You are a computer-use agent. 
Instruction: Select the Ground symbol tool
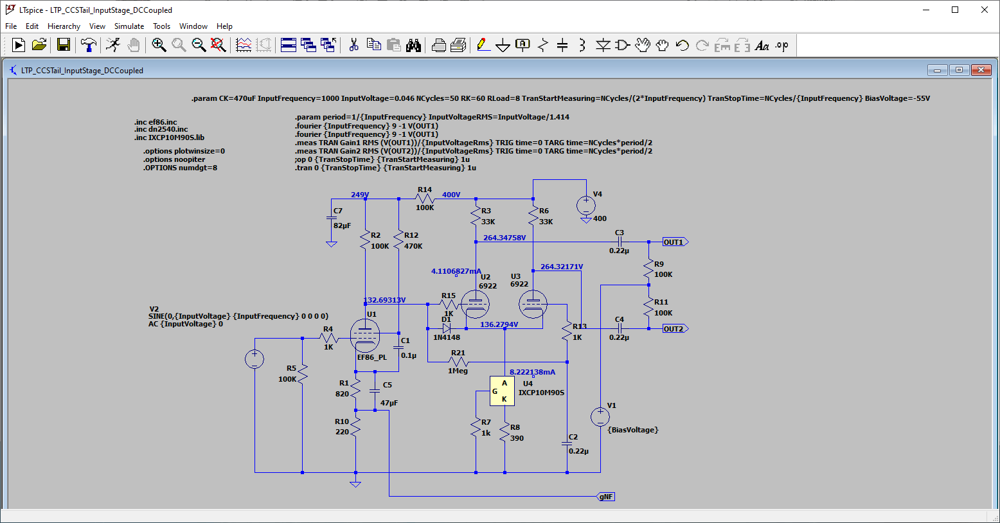pyautogui.click(x=503, y=45)
